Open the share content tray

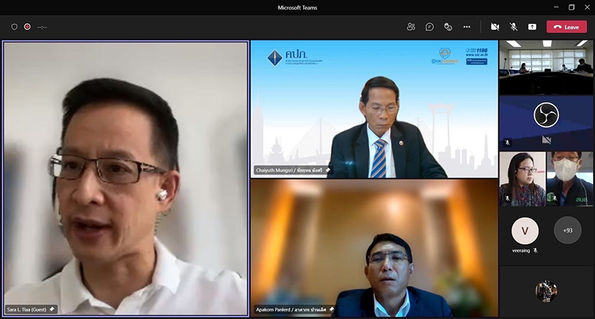pos(532,27)
